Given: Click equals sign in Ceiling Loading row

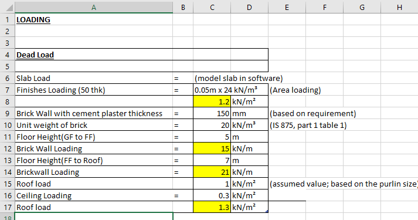Looking at the screenshot, I should (x=176, y=196).
